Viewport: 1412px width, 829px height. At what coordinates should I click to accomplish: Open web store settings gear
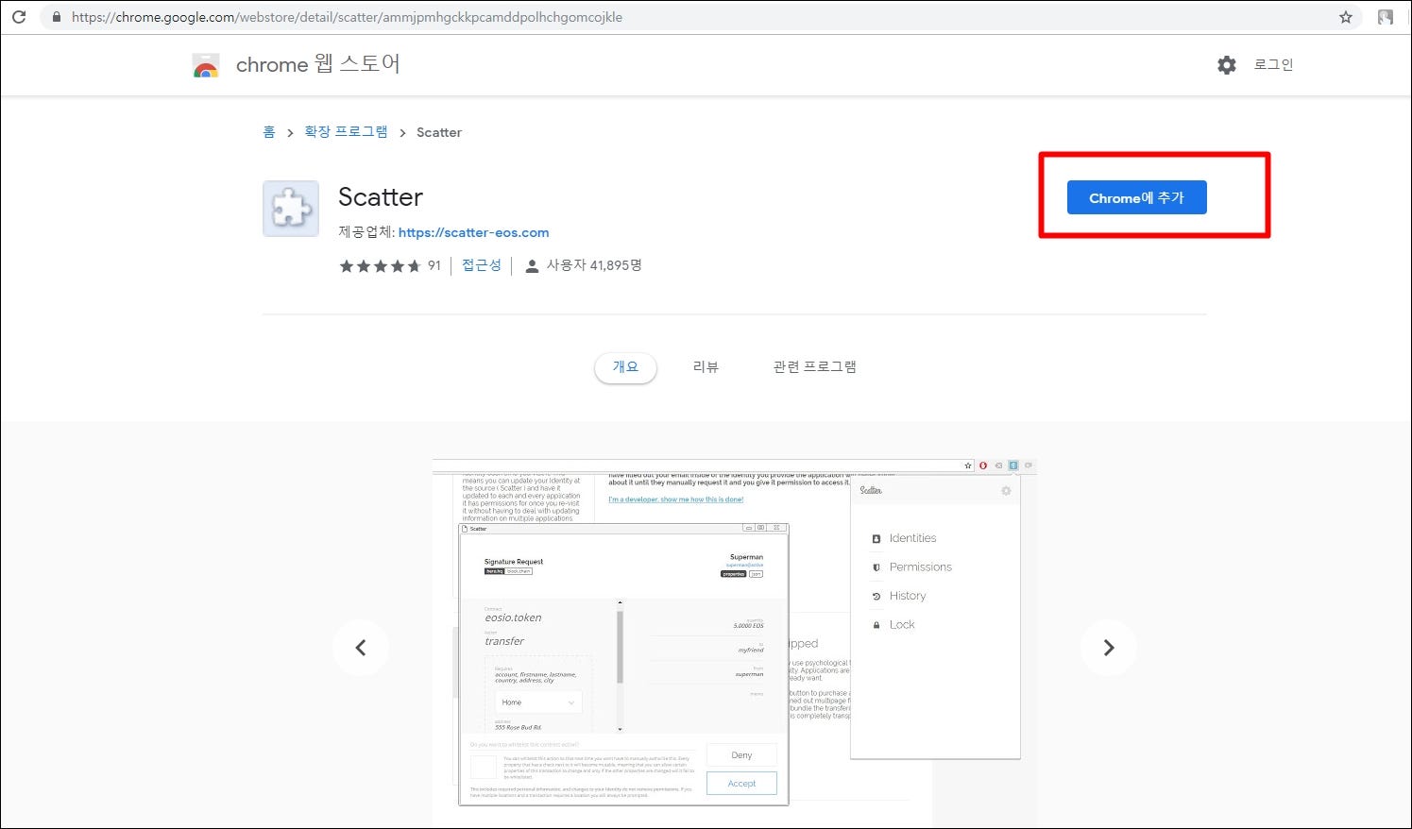click(1227, 65)
